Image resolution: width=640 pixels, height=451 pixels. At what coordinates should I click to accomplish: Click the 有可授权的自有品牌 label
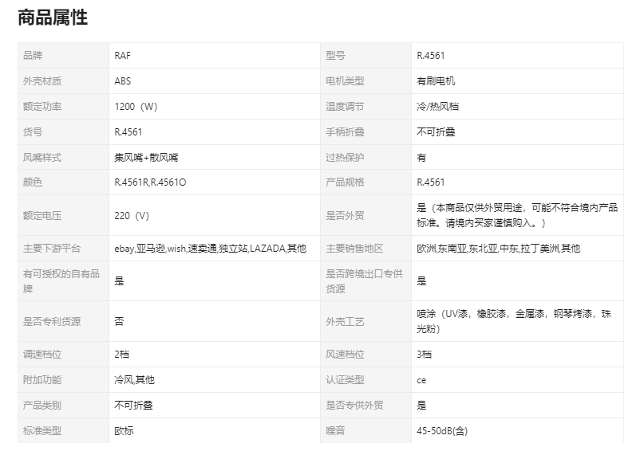61,281
